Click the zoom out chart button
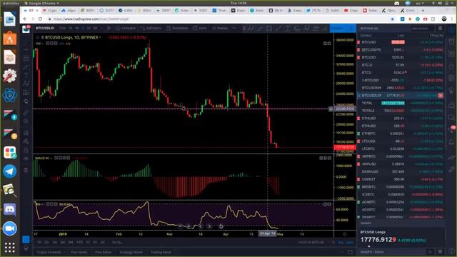 click(x=180, y=226)
